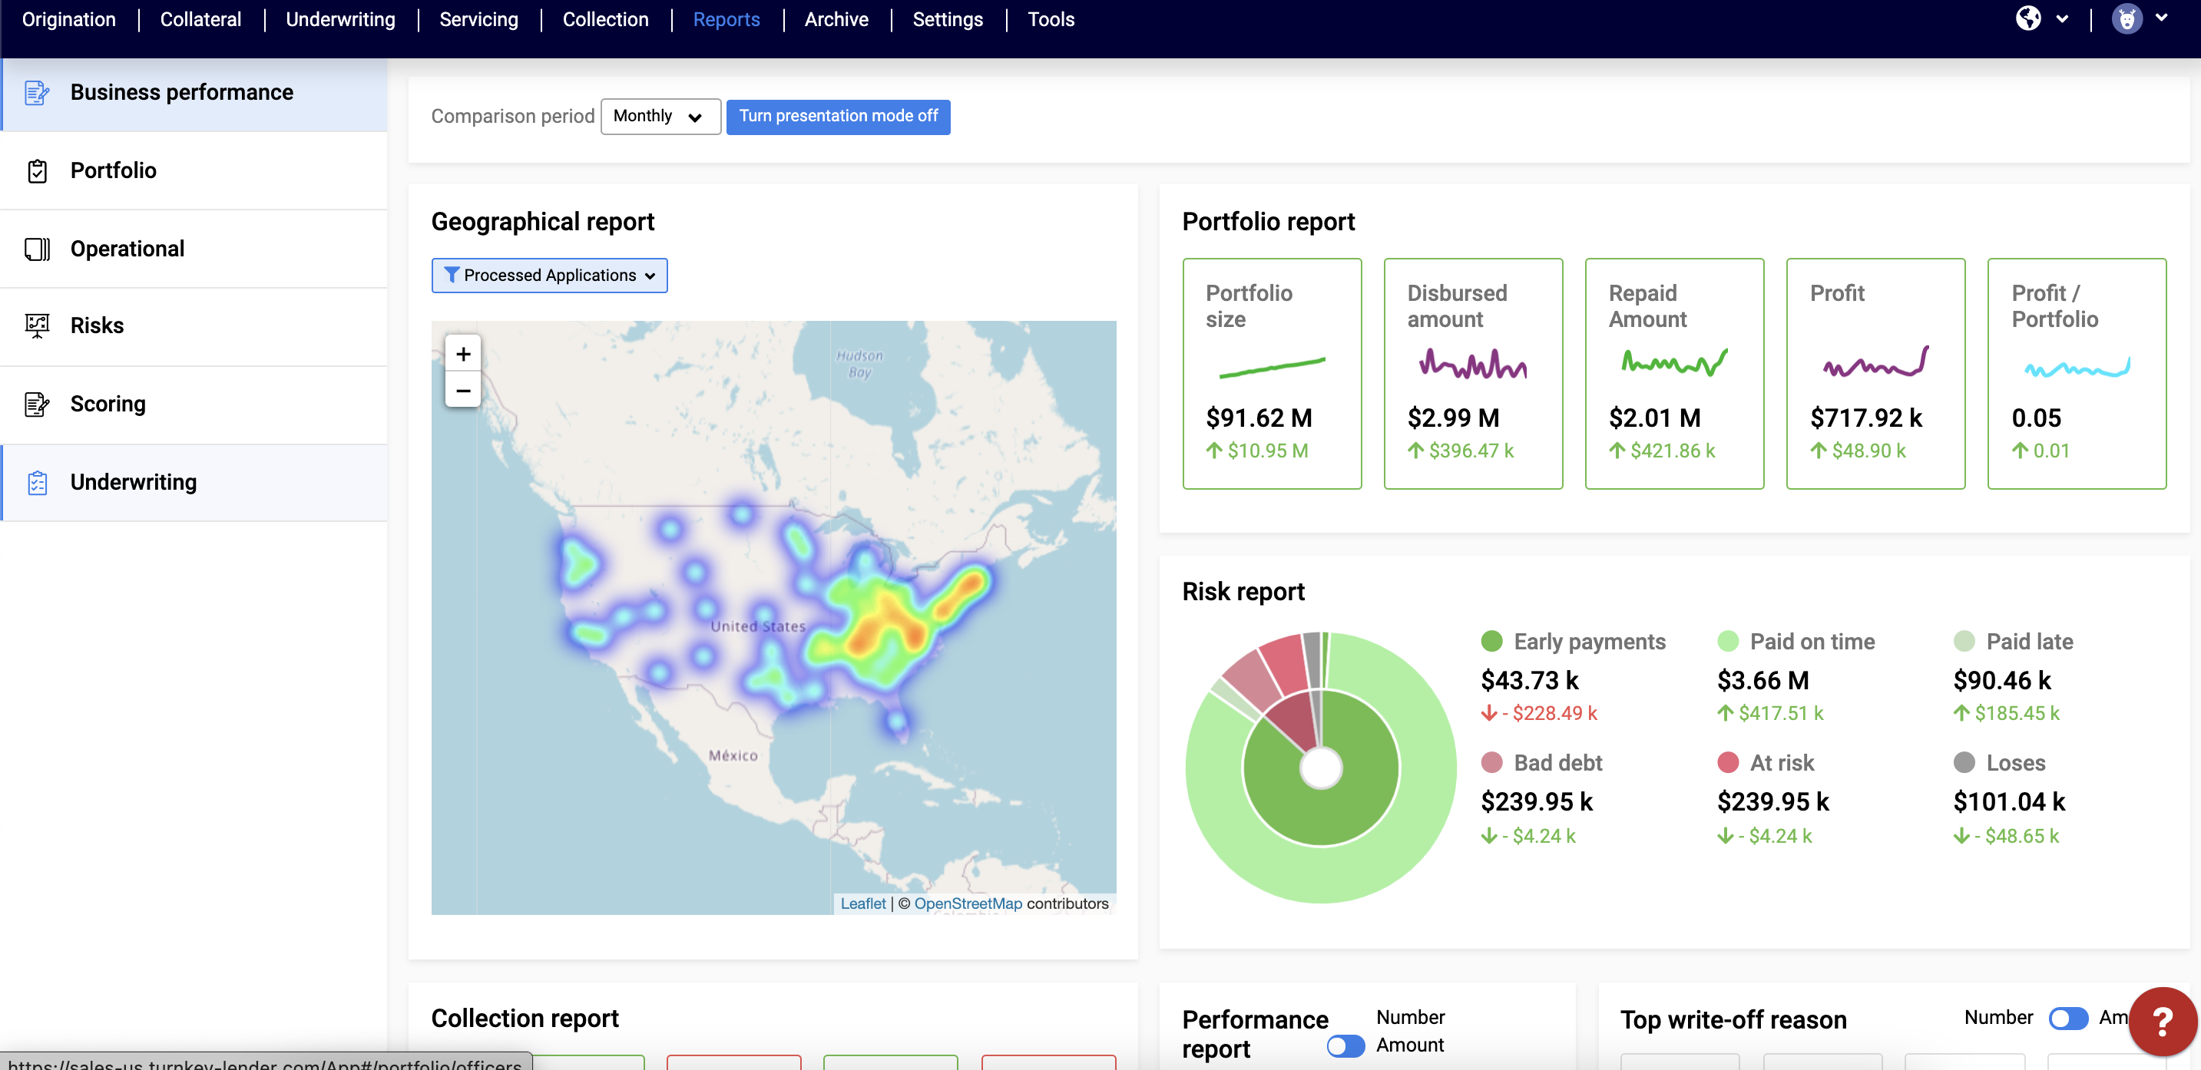Open the OpenStreetMap attribution link
This screenshot has width=2201, height=1070.
pos(967,903)
